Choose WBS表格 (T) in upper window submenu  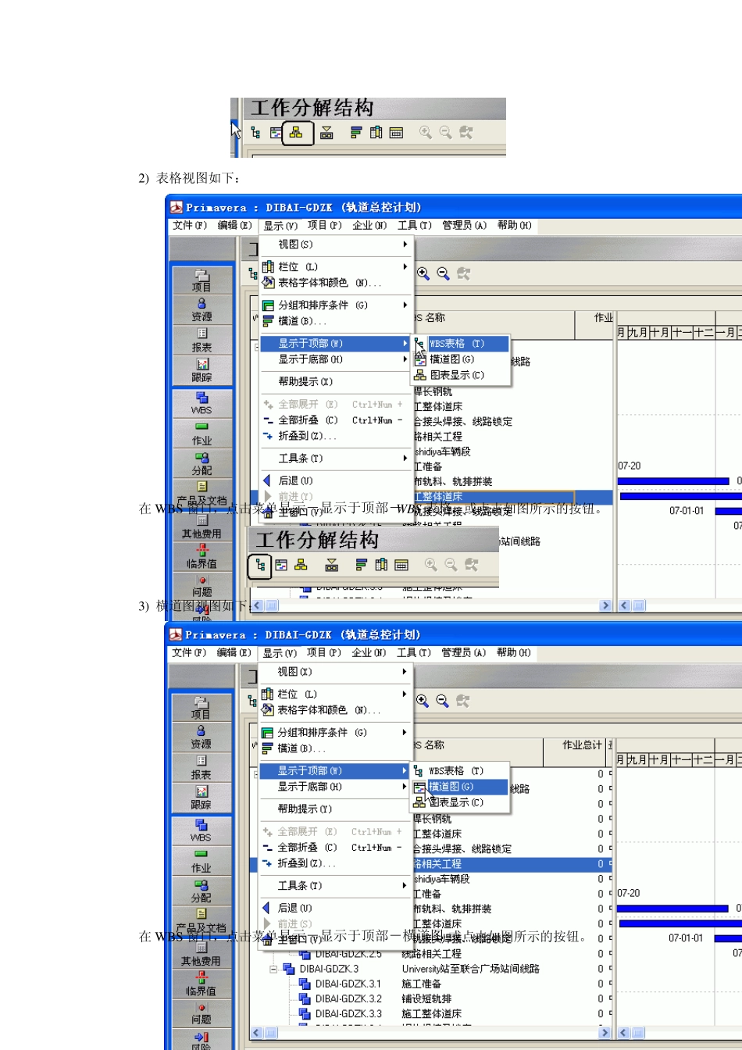click(x=462, y=344)
